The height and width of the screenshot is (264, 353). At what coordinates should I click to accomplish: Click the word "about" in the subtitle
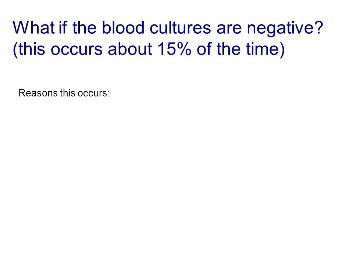click(130, 49)
